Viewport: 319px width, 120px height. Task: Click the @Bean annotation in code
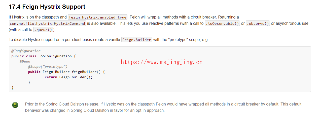[25, 61]
